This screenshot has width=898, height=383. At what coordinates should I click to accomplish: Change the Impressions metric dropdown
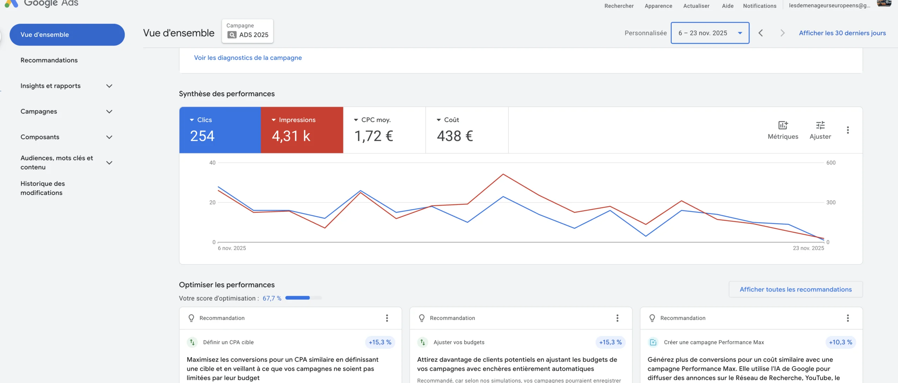[x=293, y=120]
